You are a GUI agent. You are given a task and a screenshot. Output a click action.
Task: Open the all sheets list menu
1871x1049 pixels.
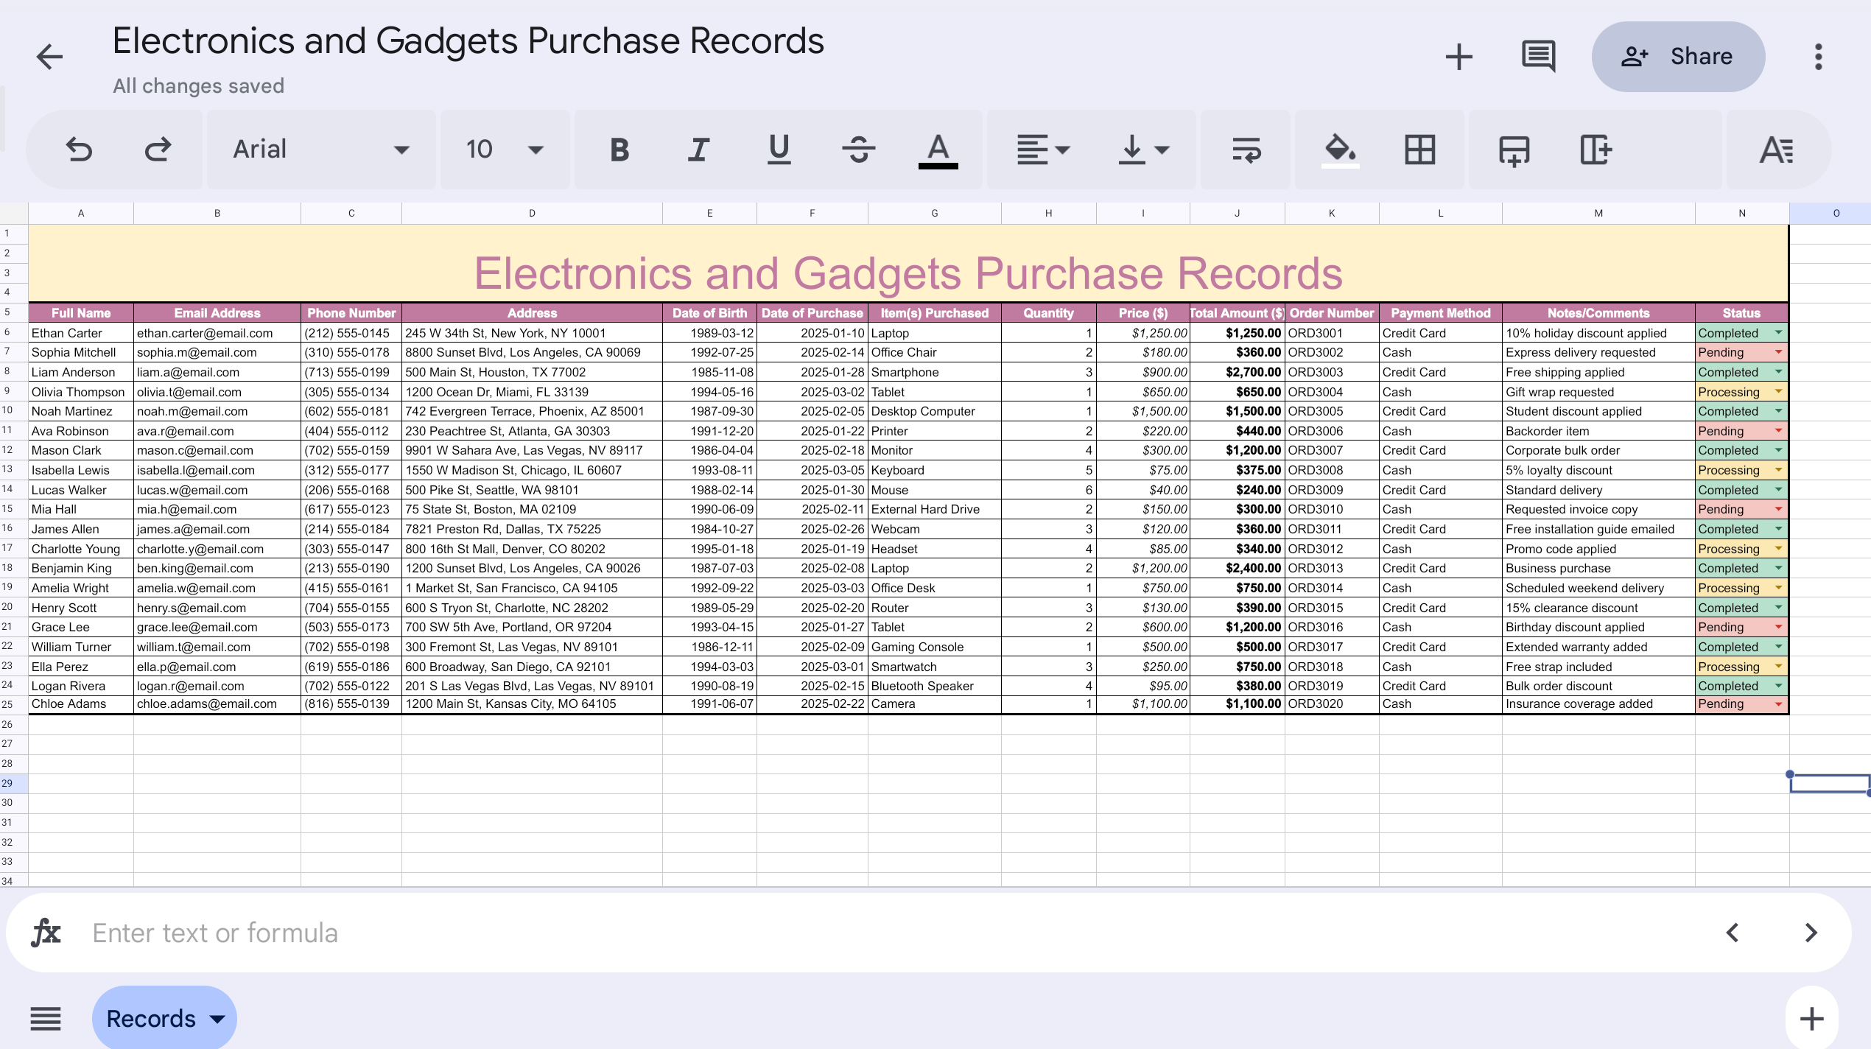(46, 1018)
